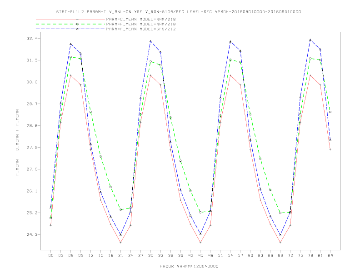Select legend text PARM=O_MEAN MODEL=NAM/218
Viewport: 360px width, 278px height.
pyautogui.click(x=141, y=19)
